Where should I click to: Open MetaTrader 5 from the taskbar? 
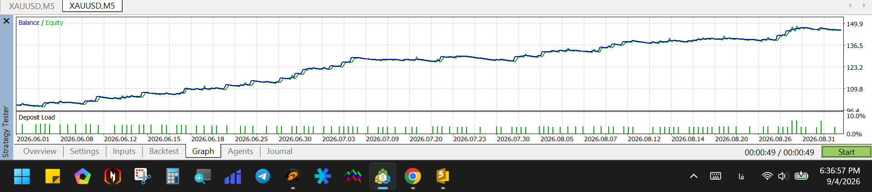383,176
